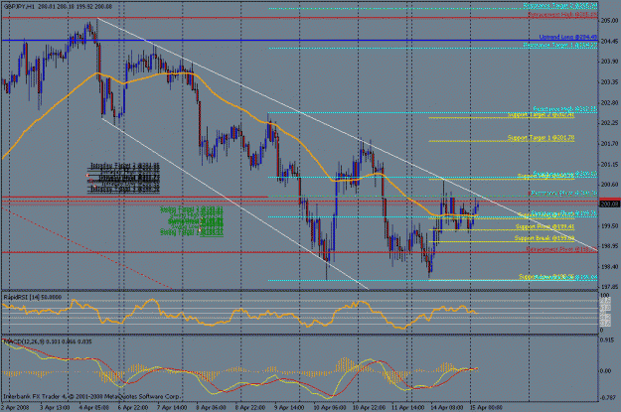Image resolution: width=621 pixels, height=412 pixels.
Task: Click the current price marker 200.08
Action: click(x=609, y=205)
